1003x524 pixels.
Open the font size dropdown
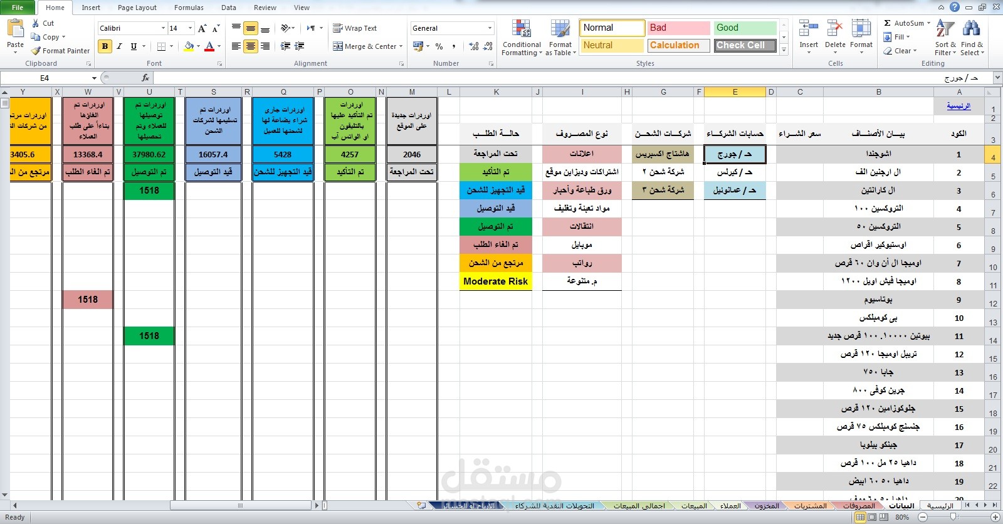click(x=191, y=28)
